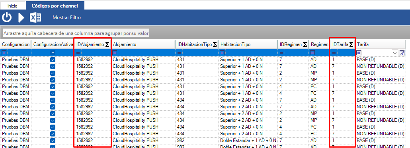This screenshot has height=148, width=410.
Task: Open filter operator icon for the Regimen column
Action: tap(312, 53)
